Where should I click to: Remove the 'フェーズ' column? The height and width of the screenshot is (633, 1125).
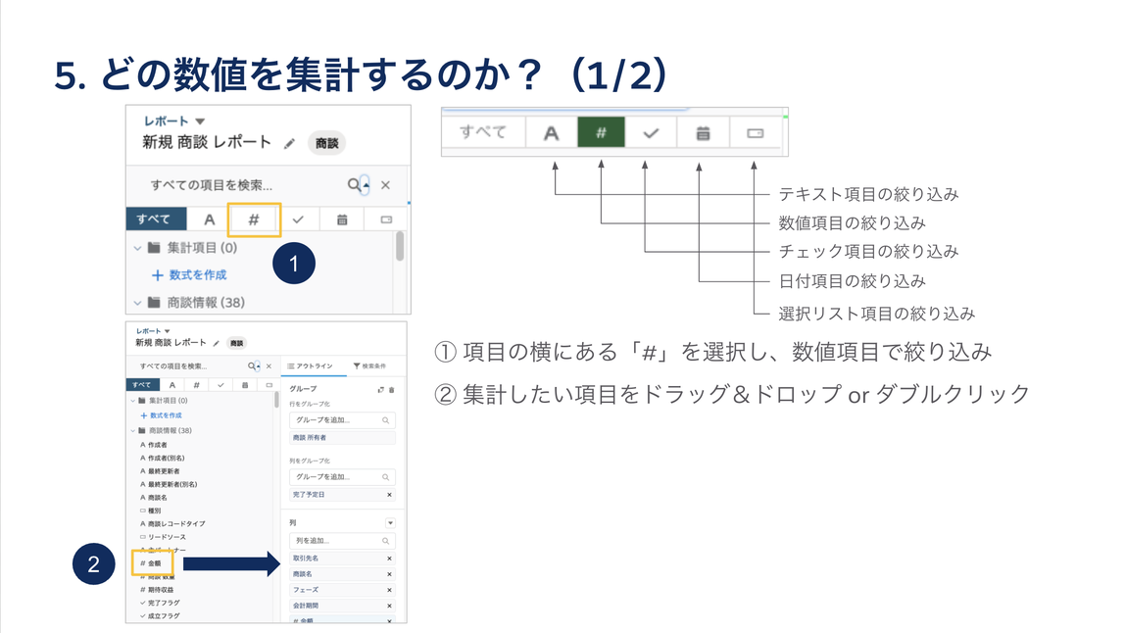(x=390, y=590)
